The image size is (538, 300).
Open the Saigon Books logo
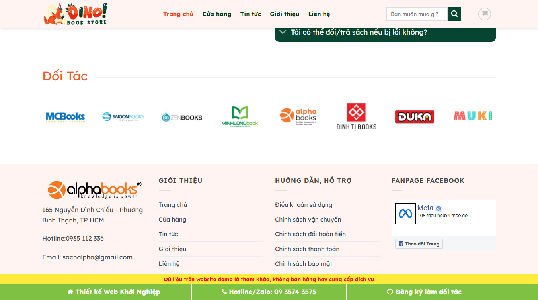(123, 116)
